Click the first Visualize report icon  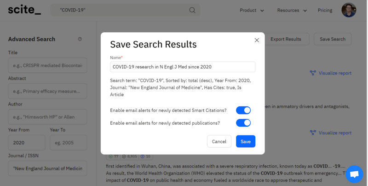point(313,73)
